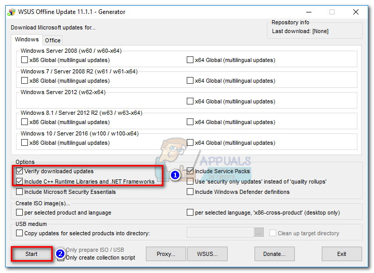Viewport: 374px width, 273px height.
Task: Select Windows 10 x86 Global updates checkbox
Action: pyautogui.click(x=24, y=143)
